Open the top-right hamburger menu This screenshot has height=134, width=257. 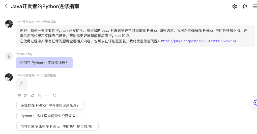[x=254, y=7]
